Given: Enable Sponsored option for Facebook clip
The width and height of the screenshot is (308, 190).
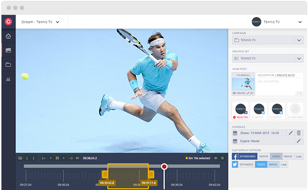Looking at the screenshot, I should click(x=248, y=157).
